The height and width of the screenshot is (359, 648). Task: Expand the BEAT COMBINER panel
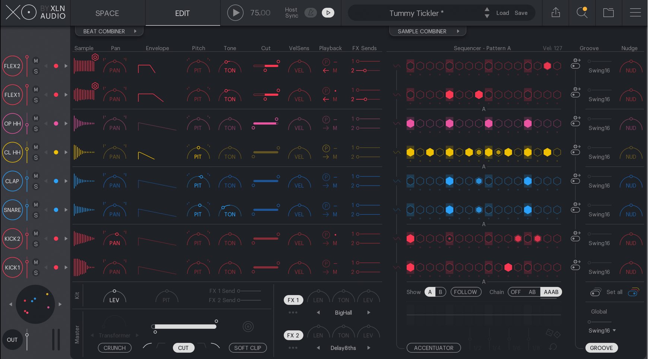coord(109,31)
